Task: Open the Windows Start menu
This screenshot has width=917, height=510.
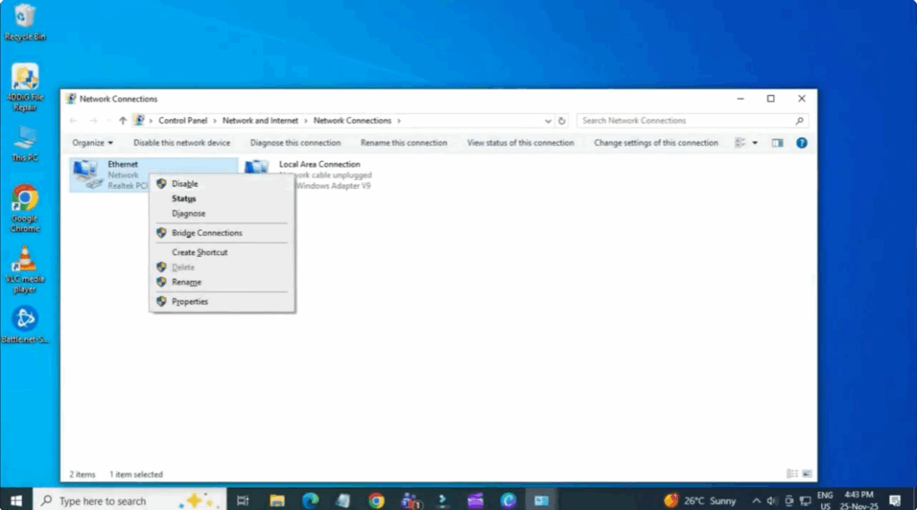Action: pos(16,500)
